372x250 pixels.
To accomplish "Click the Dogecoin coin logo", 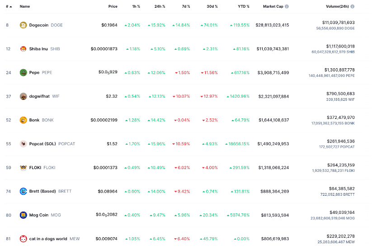I will pos(24,25).
